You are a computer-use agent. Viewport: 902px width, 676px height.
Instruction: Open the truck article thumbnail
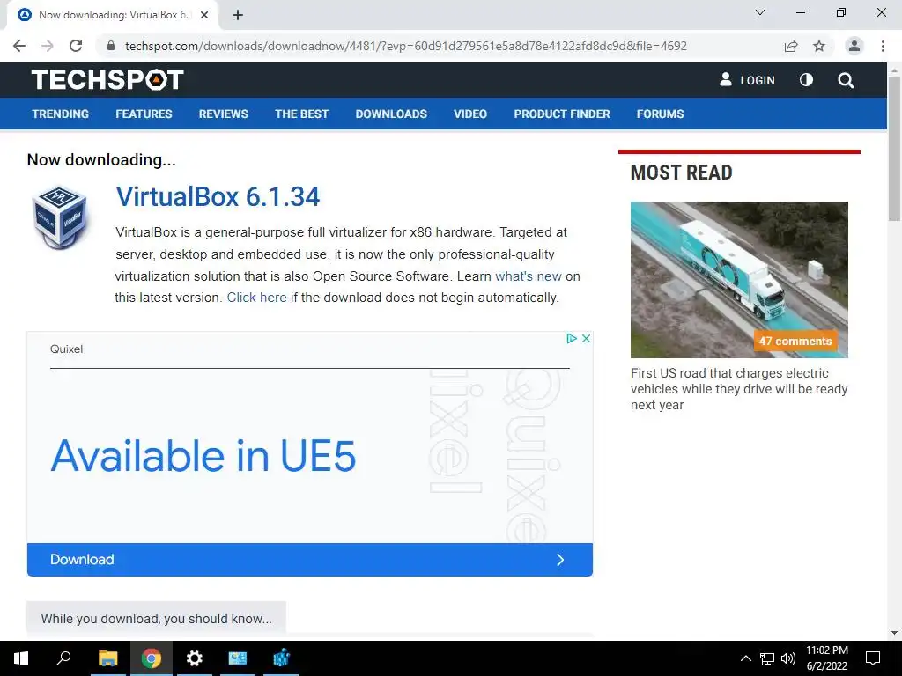pos(739,280)
